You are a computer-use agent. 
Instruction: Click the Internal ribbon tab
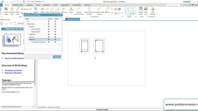pyautogui.click(x=87, y=5)
